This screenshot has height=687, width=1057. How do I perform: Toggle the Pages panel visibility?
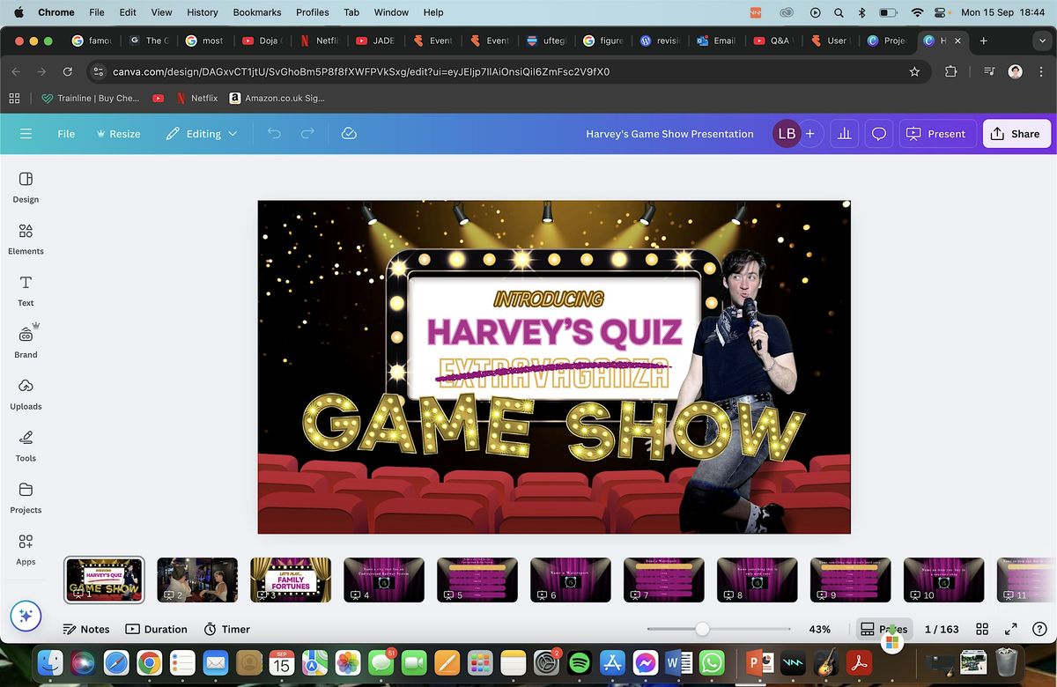[883, 629]
